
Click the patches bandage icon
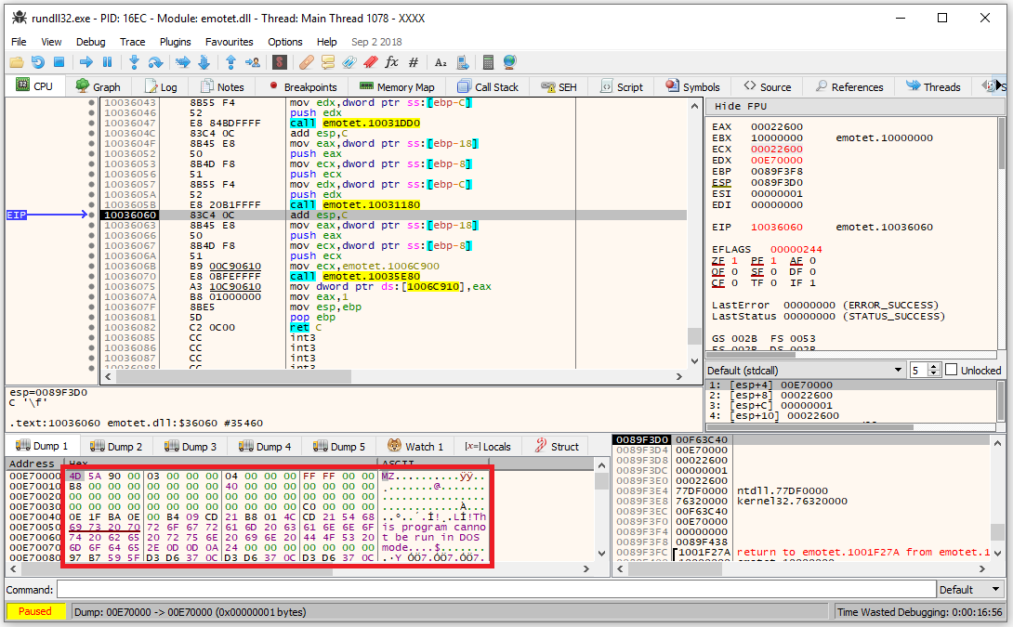[x=306, y=62]
